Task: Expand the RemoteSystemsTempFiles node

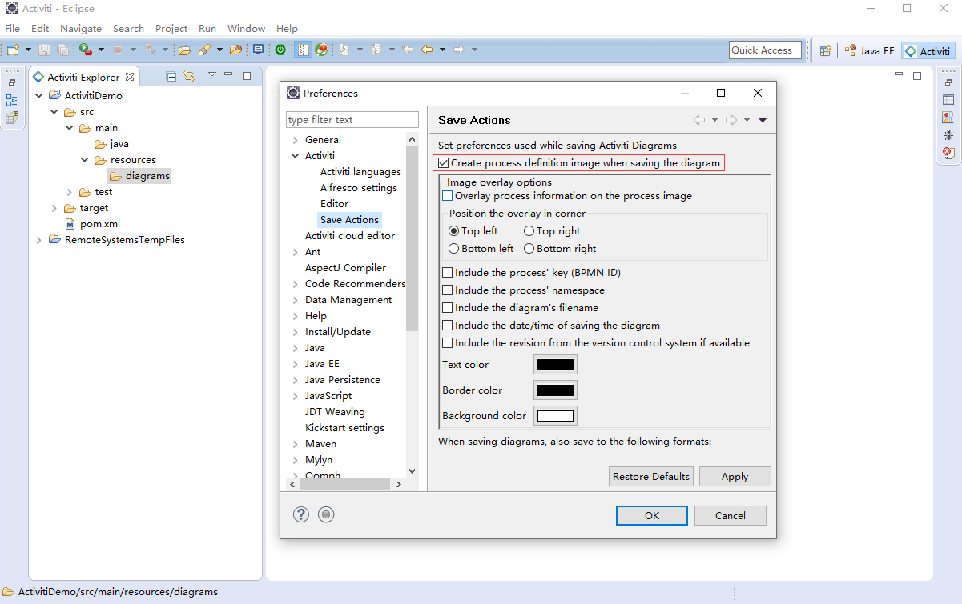Action: 39,240
